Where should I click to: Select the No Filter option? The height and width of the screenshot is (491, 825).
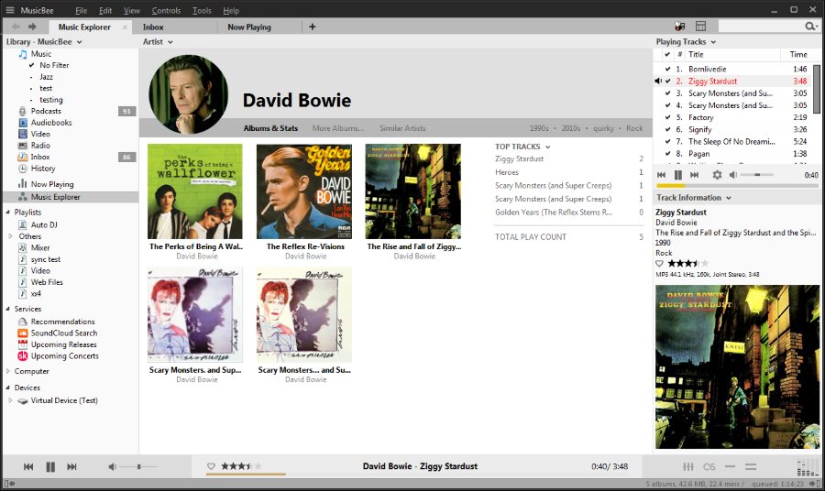54,65
